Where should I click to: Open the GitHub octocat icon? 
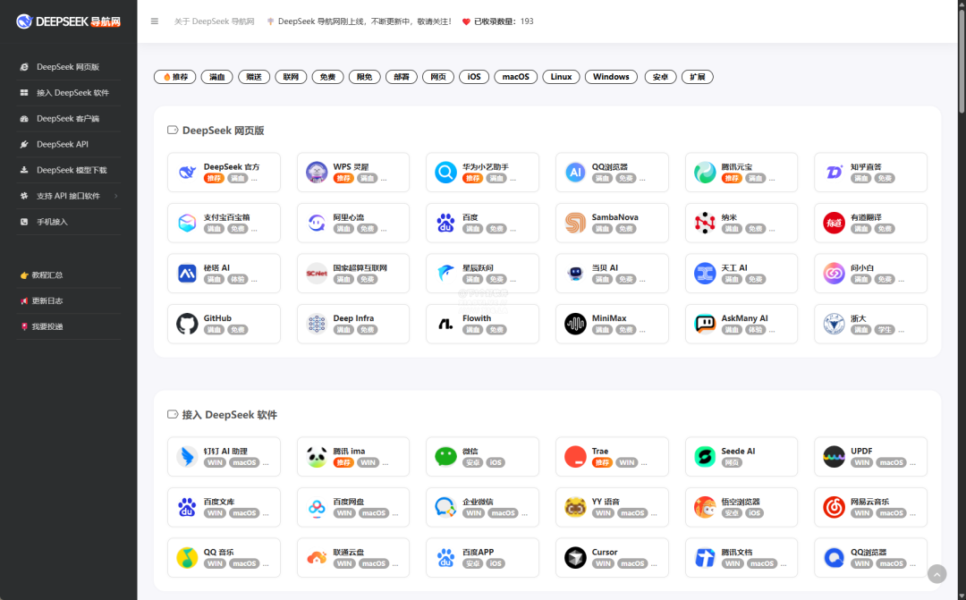pyautogui.click(x=187, y=324)
